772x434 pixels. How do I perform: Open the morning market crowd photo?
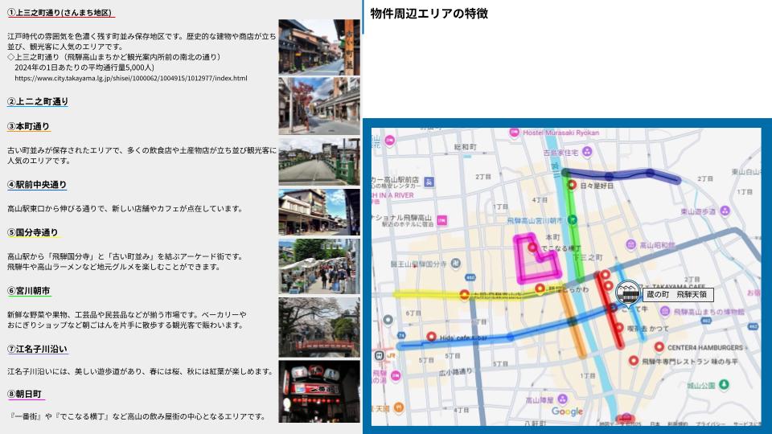point(319,266)
